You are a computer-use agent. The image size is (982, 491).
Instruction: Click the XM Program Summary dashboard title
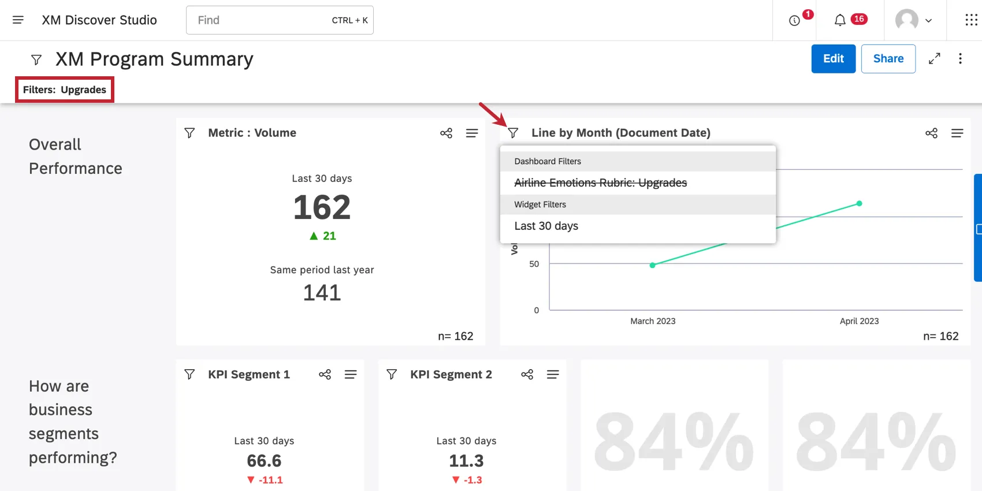pos(154,59)
